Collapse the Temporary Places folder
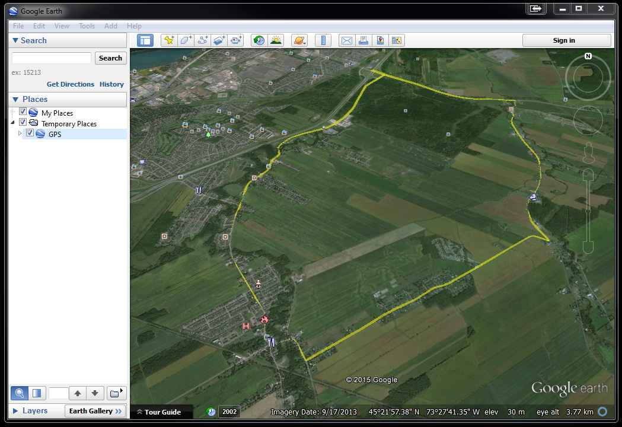 (12, 123)
